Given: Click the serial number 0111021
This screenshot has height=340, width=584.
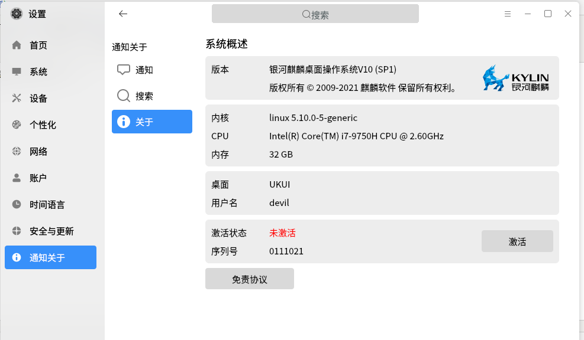Looking at the screenshot, I should pos(286,251).
